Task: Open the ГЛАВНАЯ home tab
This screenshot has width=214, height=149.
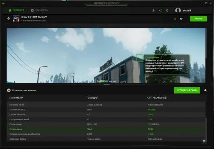Action: point(16,11)
